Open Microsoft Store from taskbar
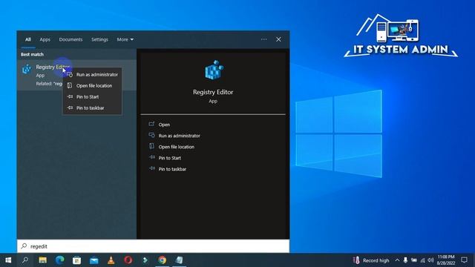Screen dimensions: 475x267 76,260
